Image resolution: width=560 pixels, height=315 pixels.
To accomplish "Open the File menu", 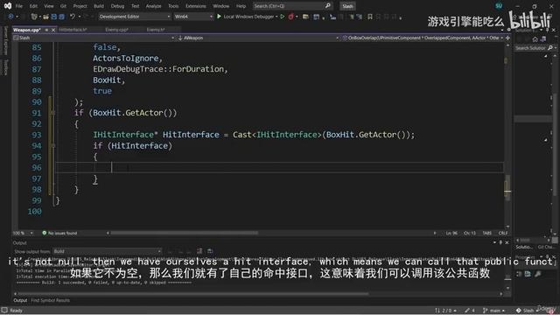I will pyautogui.click(x=19, y=6).
